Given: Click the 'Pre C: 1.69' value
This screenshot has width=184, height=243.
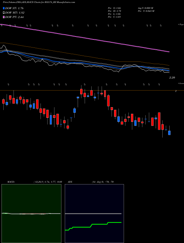Looking at the screenshot, I should click(114, 17).
